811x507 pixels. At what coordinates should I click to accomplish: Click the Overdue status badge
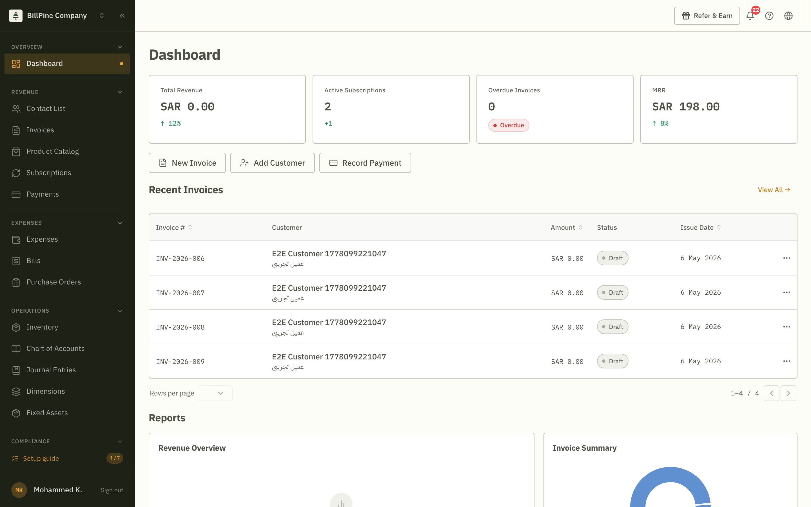click(x=508, y=125)
